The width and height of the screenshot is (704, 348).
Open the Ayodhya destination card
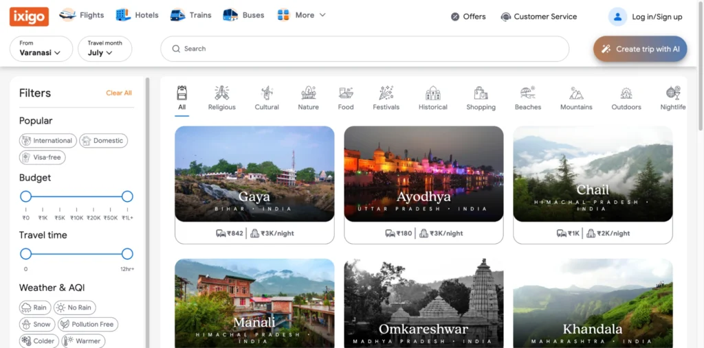[423, 185]
